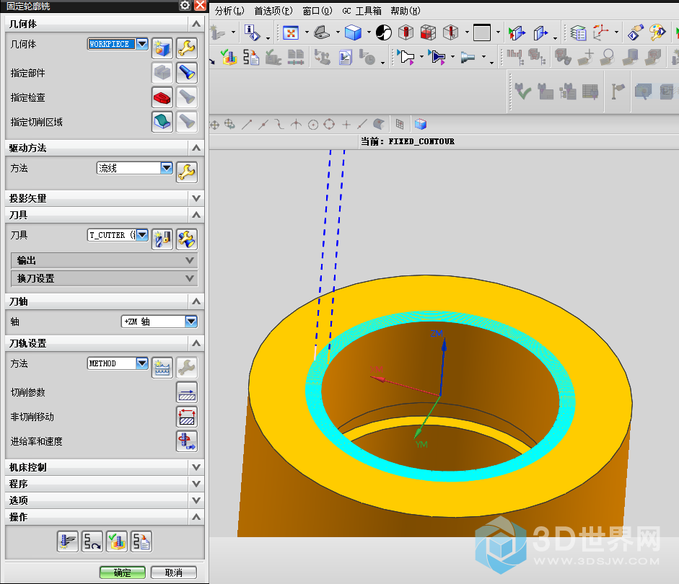Collapse the 刀轴 section
The height and width of the screenshot is (584, 679).
coord(196,301)
